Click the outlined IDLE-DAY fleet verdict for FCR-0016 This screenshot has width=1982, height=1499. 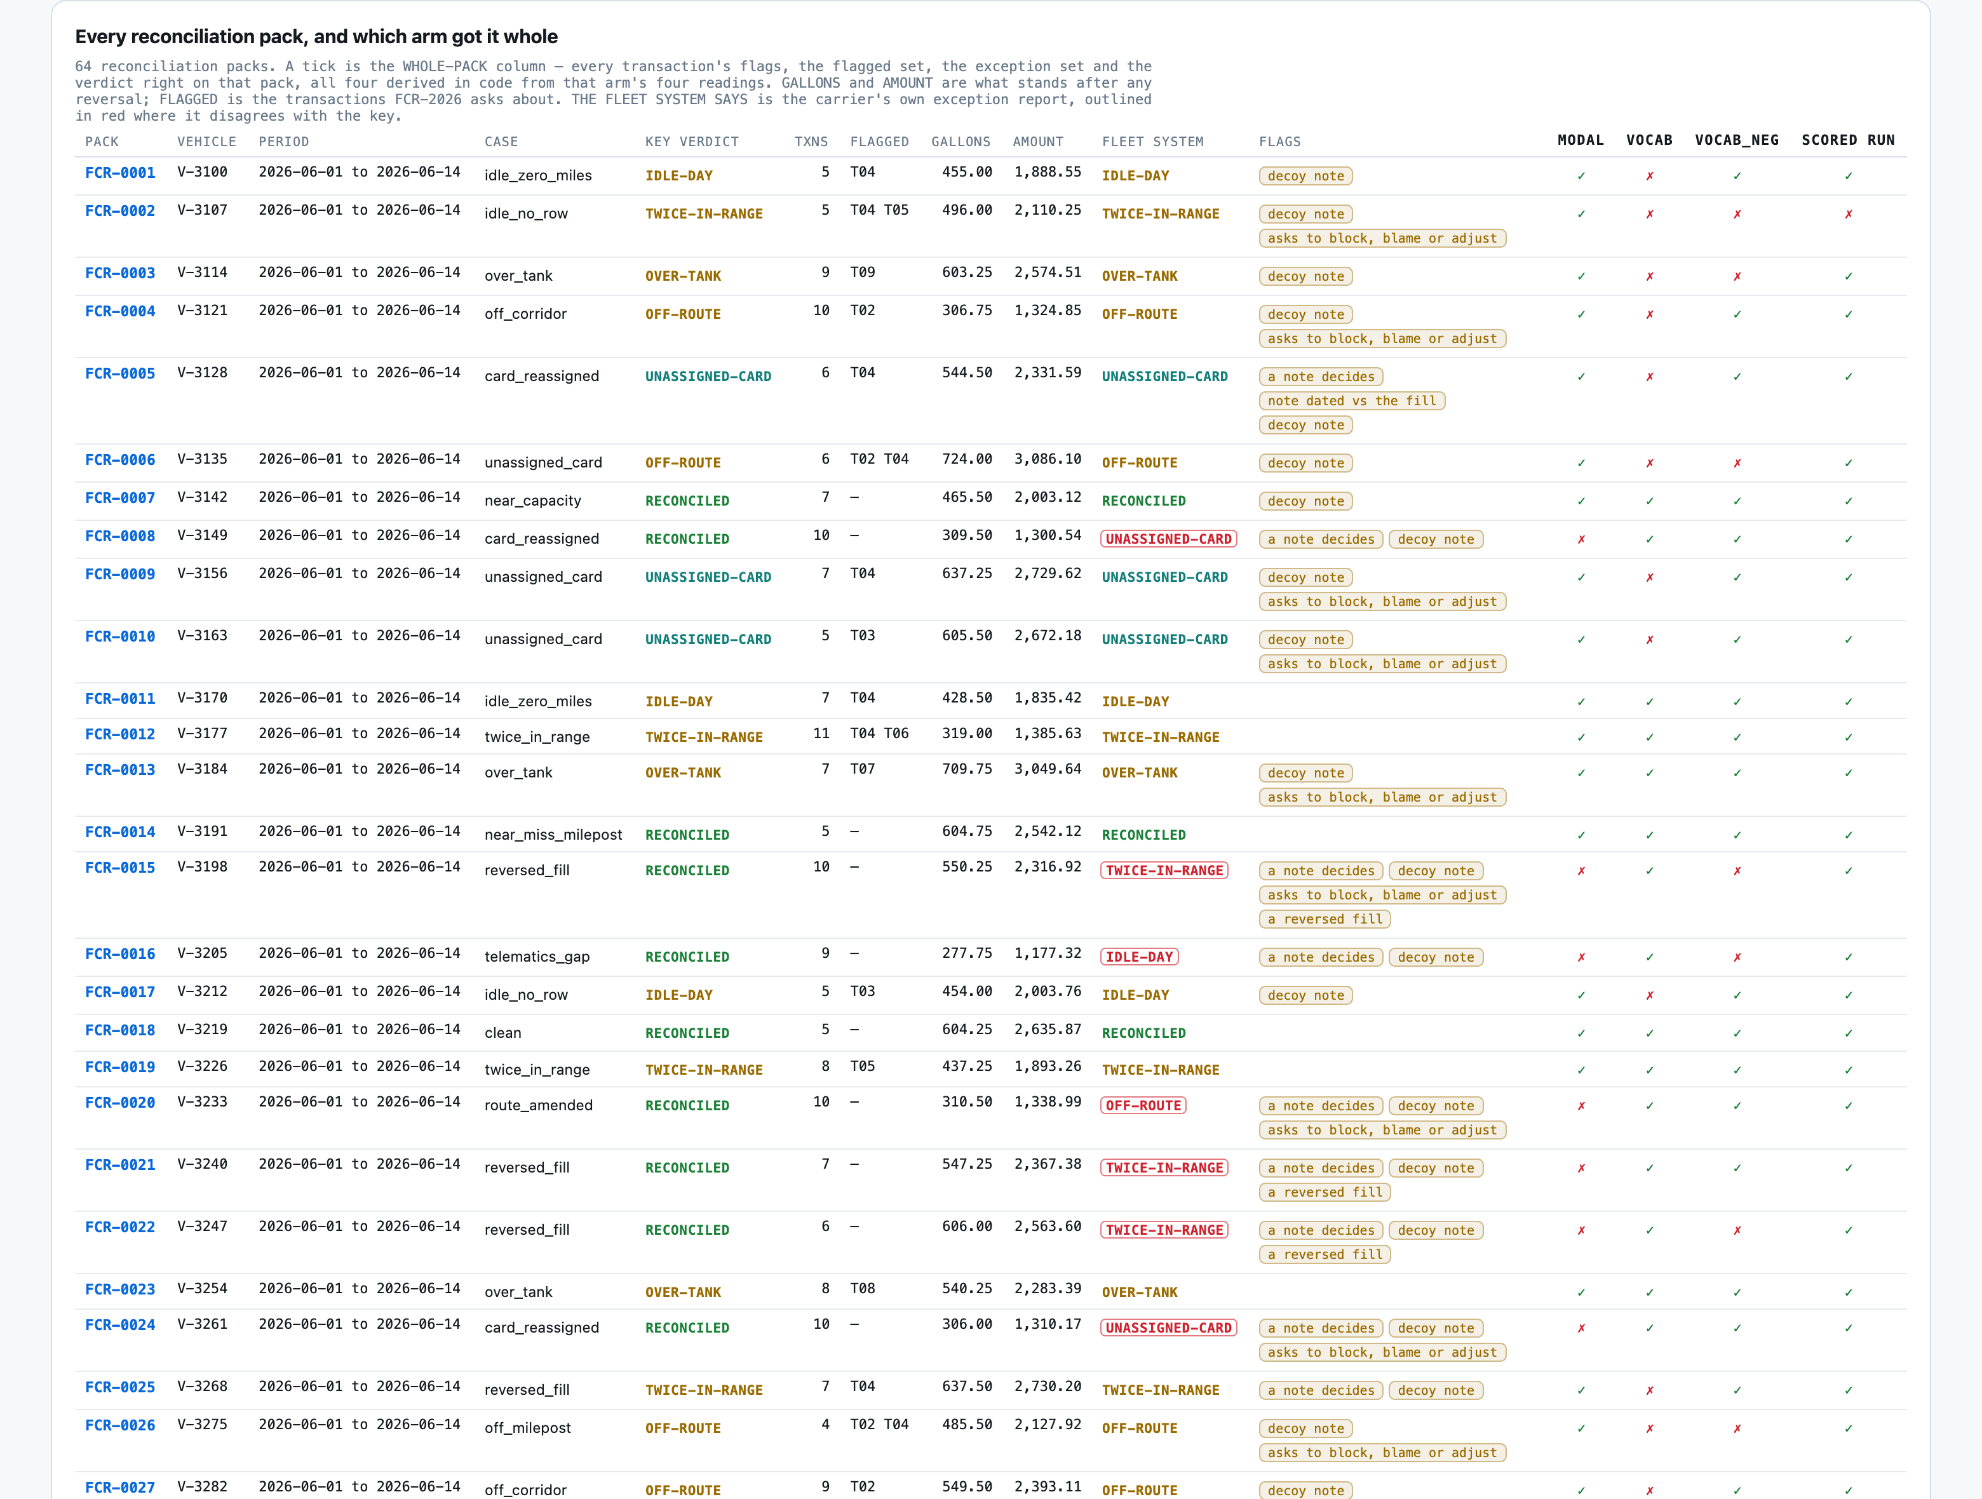tap(1140, 957)
